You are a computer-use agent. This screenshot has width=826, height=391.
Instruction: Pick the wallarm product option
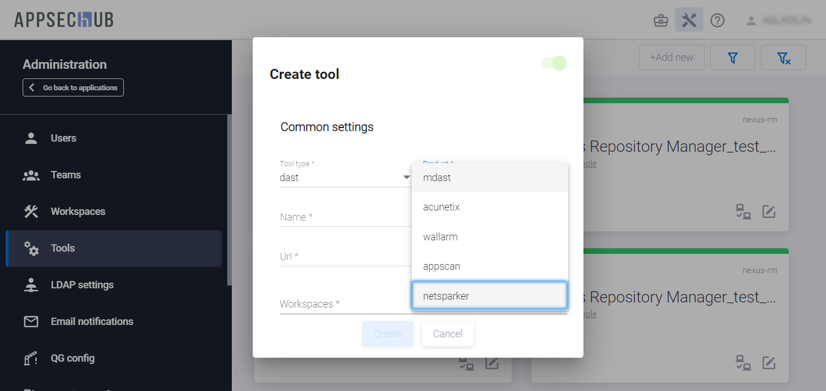click(x=489, y=237)
